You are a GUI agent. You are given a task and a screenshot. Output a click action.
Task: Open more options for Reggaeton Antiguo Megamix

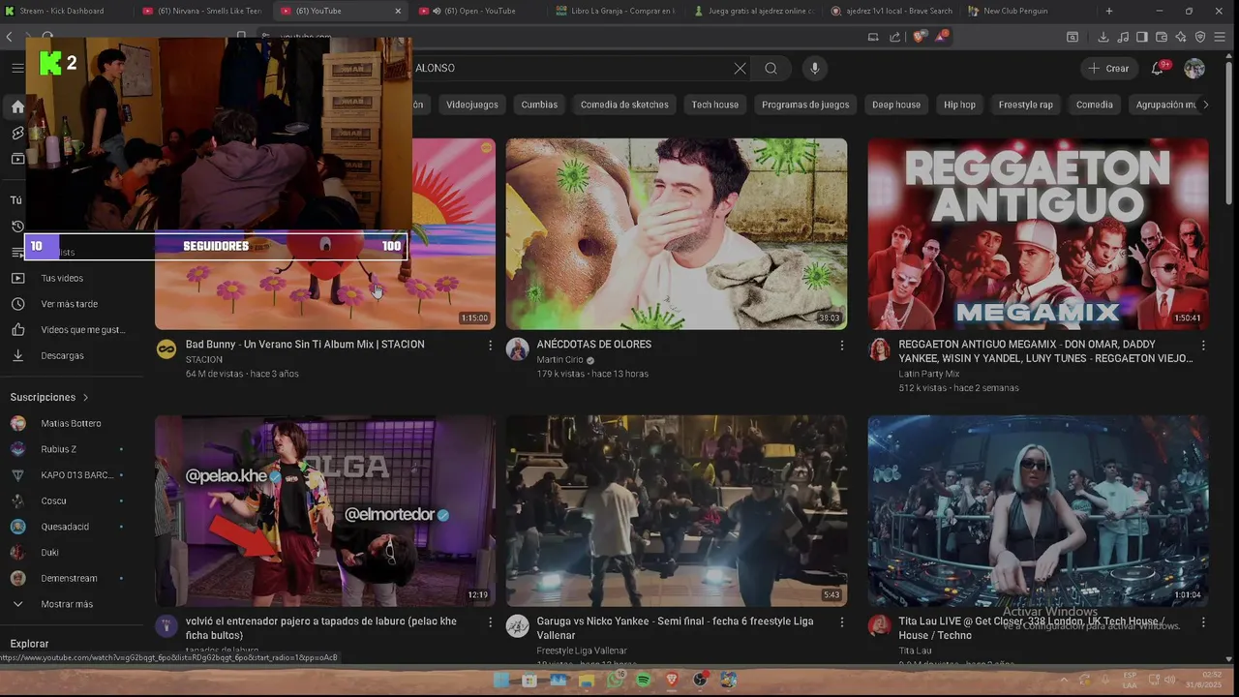[1203, 346]
